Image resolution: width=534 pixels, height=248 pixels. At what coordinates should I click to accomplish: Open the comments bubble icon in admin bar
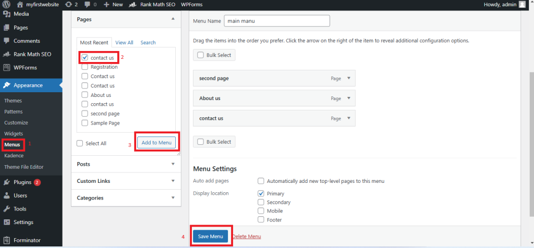pyautogui.click(x=87, y=4)
